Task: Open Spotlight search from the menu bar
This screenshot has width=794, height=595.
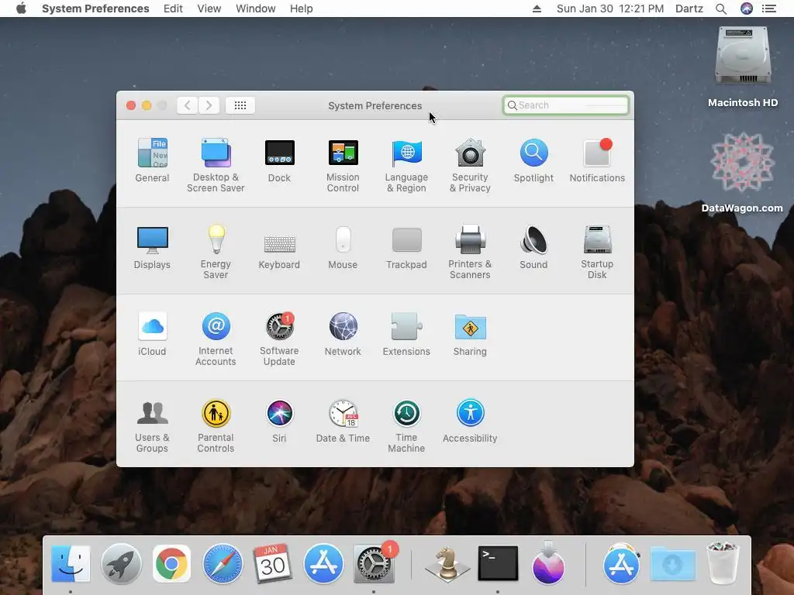Action: pos(721,9)
